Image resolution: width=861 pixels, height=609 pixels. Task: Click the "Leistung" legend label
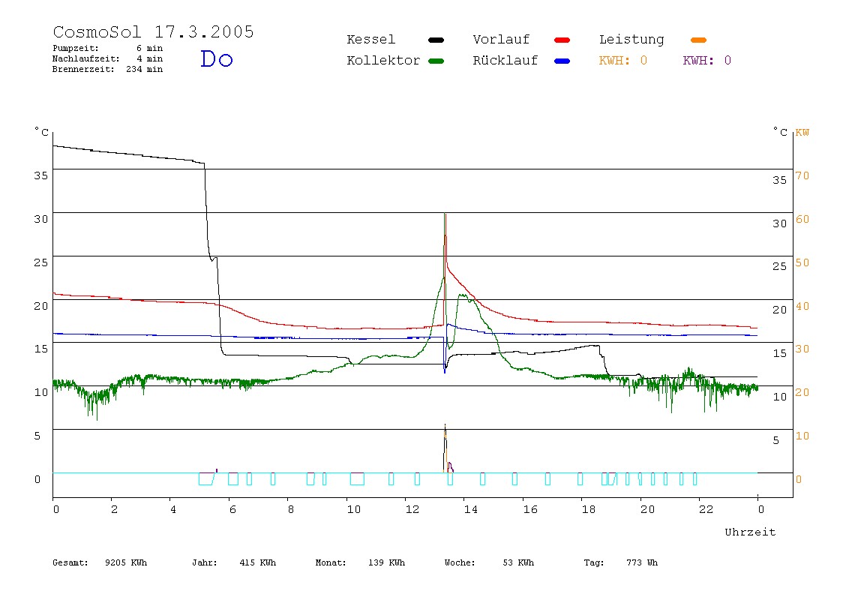[631, 40]
